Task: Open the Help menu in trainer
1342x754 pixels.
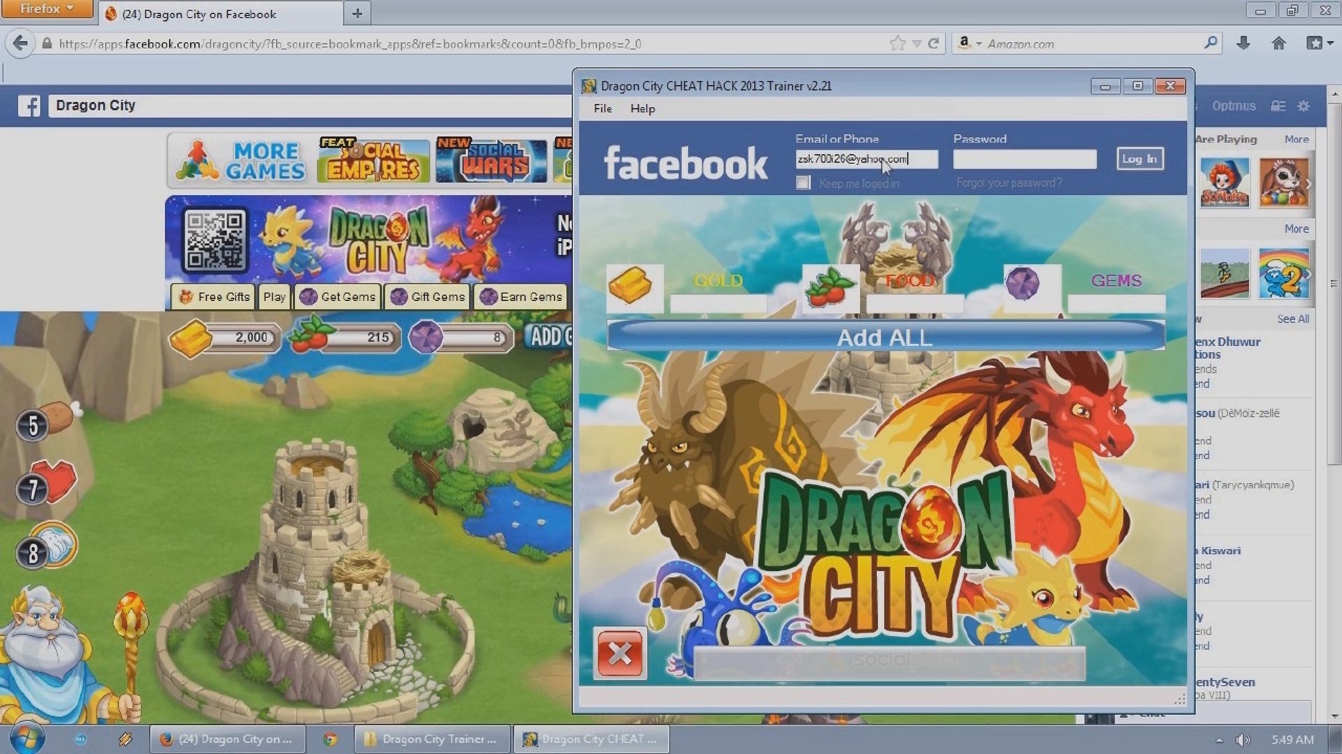Action: 642,108
